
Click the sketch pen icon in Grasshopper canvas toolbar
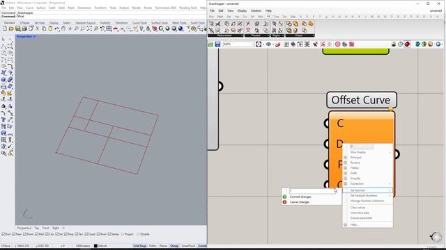(278, 44)
